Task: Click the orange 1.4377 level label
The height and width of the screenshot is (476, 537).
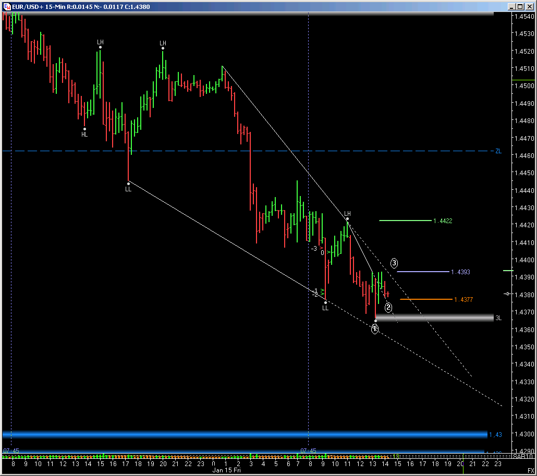Action: 463,300
